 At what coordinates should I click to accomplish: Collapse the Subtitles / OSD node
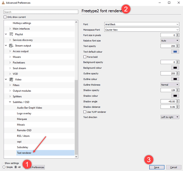click(10, 102)
